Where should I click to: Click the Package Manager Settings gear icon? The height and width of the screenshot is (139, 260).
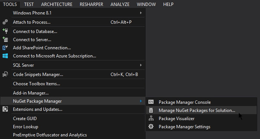click(x=151, y=126)
